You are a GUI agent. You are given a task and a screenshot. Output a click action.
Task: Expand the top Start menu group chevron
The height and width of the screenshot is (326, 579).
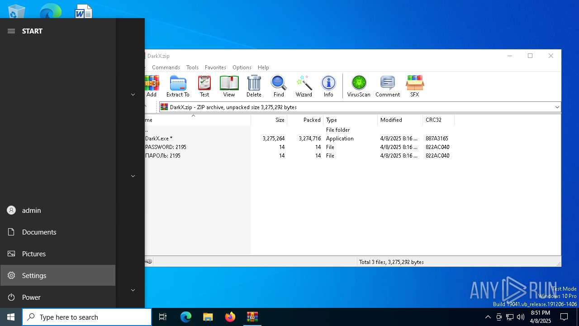[133, 95]
